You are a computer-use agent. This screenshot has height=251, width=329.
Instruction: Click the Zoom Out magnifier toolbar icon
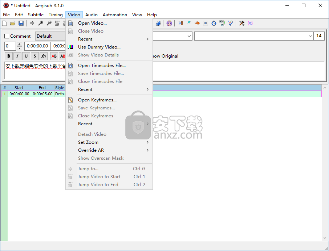pyautogui.click(x=49, y=23)
